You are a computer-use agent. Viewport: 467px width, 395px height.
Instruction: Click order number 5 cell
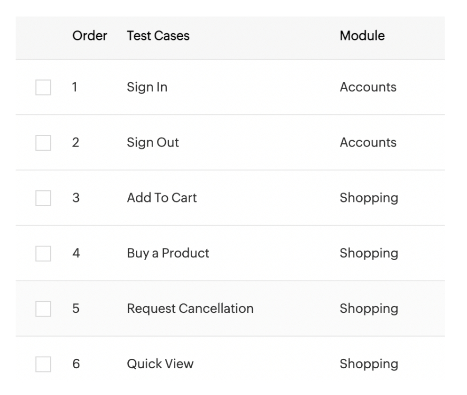click(76, 309)
